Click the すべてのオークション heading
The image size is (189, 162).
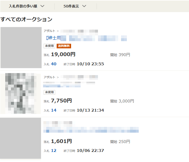pos(26,19)
